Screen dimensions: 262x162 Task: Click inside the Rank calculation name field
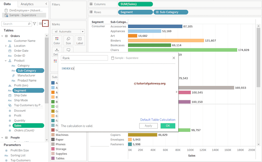pyautogui.click(x=84, y=58)
